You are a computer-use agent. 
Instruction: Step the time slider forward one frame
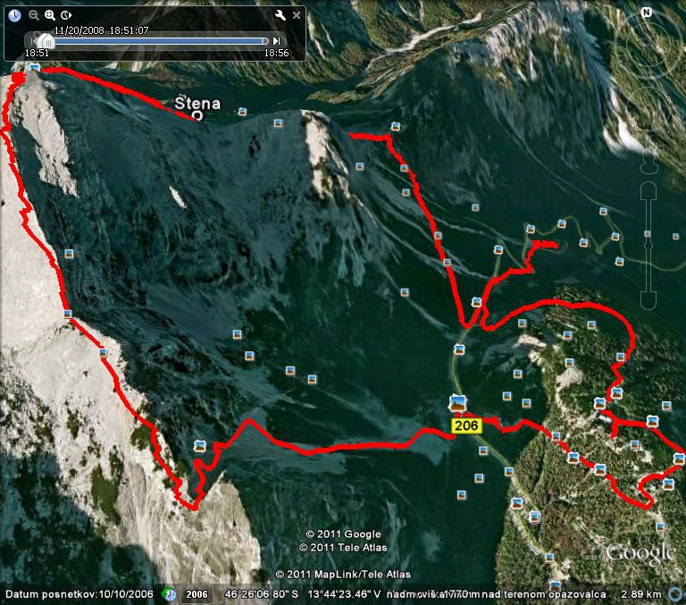coord(277,41)
